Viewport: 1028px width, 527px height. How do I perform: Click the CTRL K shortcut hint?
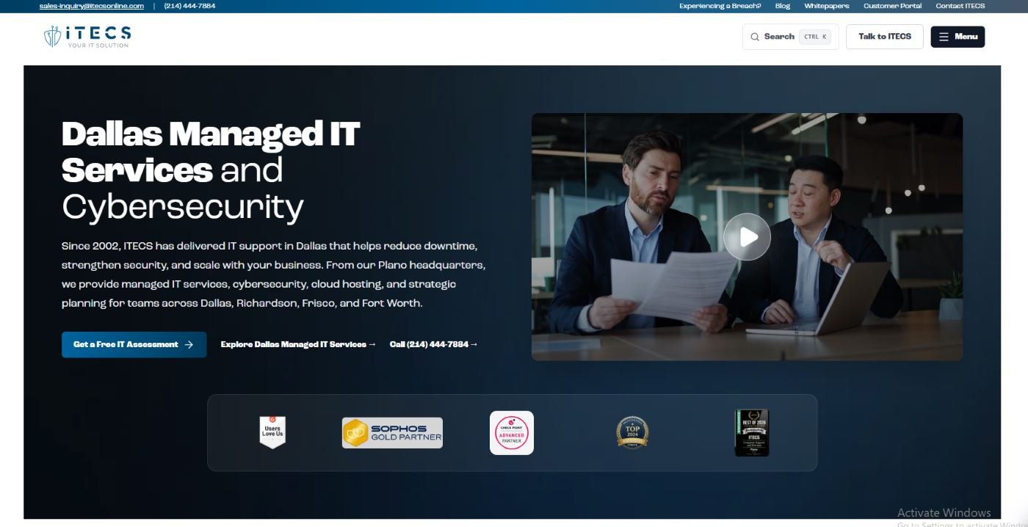click(815, 37)
